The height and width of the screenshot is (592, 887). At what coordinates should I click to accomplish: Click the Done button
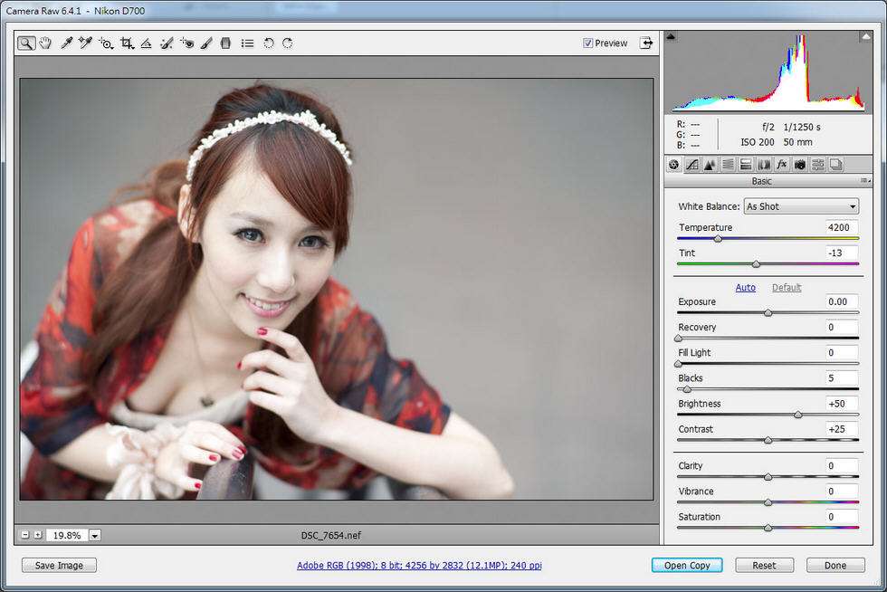click(835, 566)
